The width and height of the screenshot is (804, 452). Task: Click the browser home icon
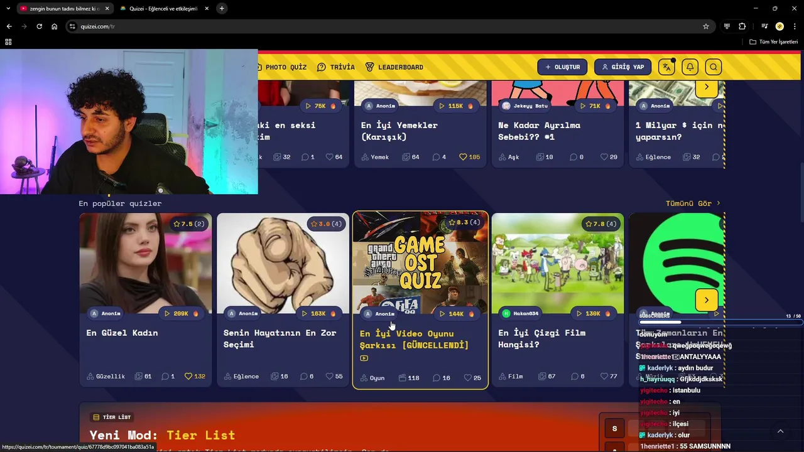[54, 26]
